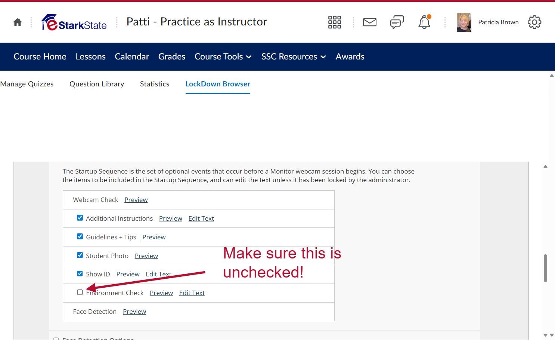Open the Calendar menu item
Screen dimensions: 555x340
[132, 56]
